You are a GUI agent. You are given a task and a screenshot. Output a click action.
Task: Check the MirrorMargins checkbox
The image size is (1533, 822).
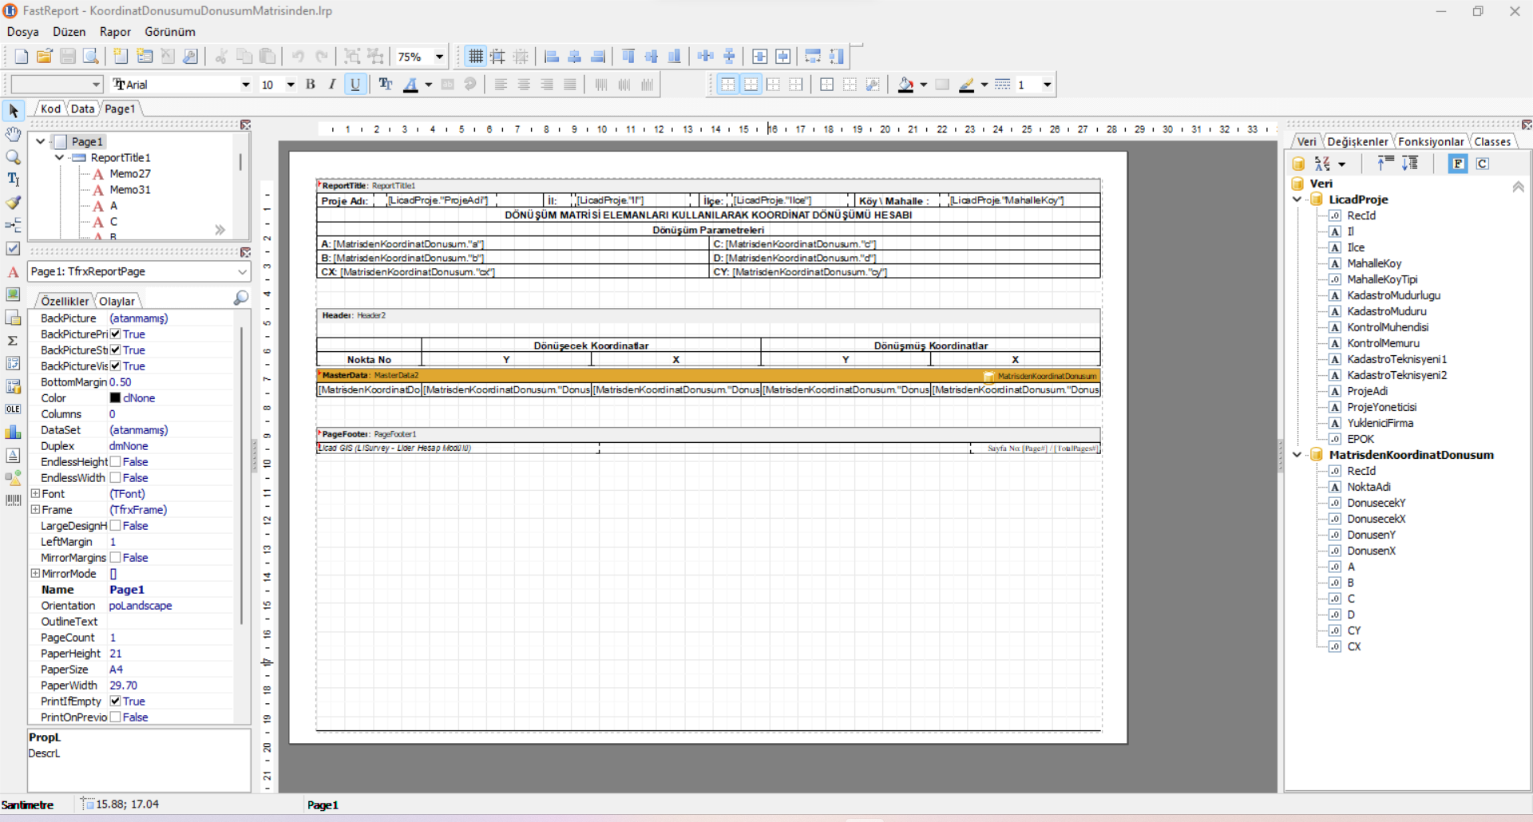coord(115,558)
